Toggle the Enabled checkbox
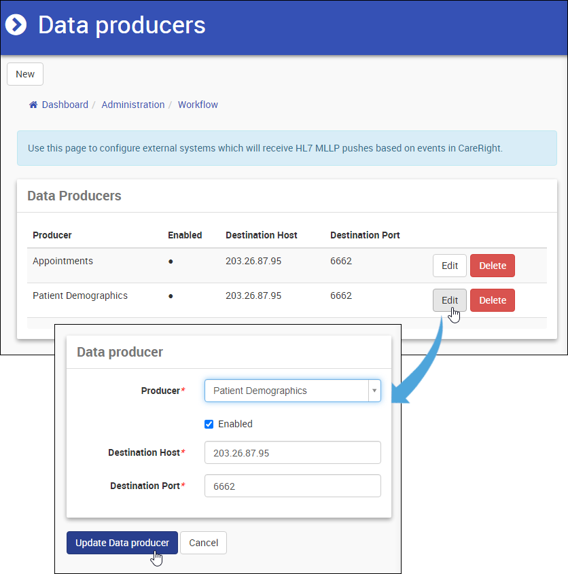The image size is (568, 574). (209, 424)
